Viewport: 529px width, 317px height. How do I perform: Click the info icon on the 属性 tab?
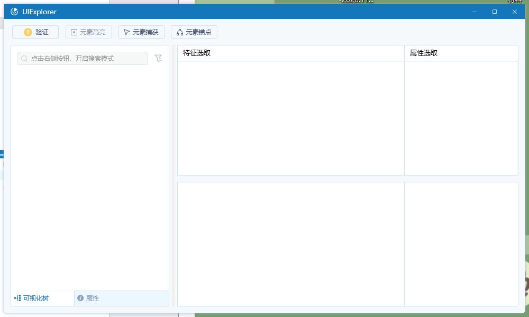80,298
